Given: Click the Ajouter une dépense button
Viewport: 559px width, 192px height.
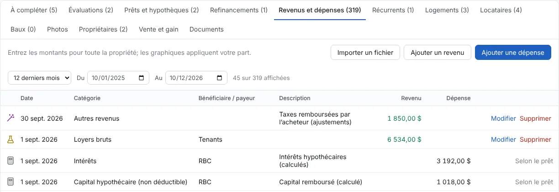Looking at the screenshot, I should coord(513,53).
